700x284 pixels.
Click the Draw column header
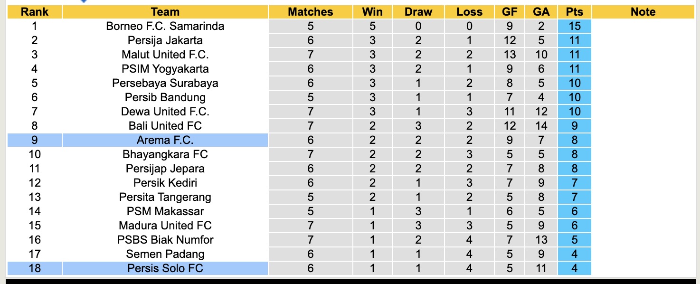(x=418, y=12)
